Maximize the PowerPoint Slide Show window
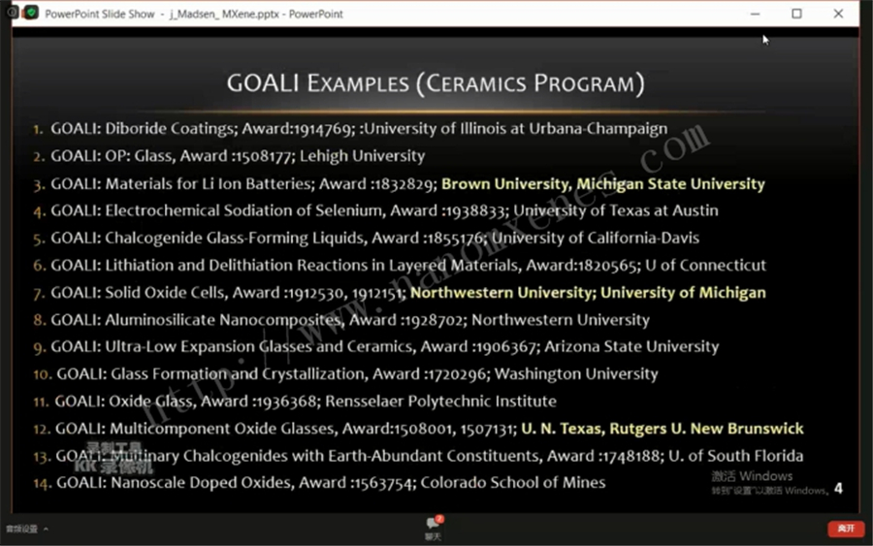 click(796, 14)
